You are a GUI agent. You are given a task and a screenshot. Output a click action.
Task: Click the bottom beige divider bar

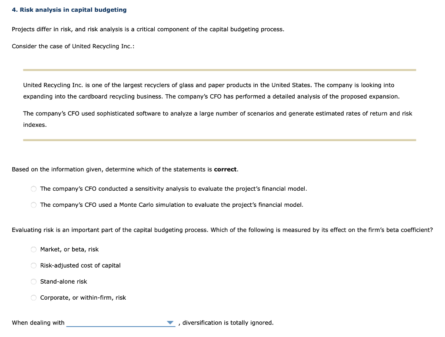coord(219,140)
